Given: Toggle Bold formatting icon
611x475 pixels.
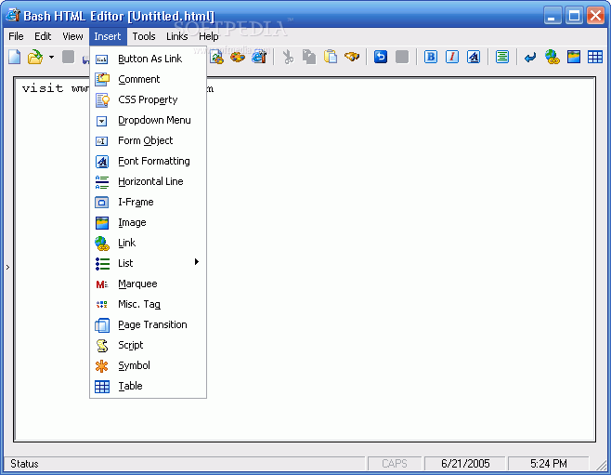Looking at the screenshot, I should [431, 57].
